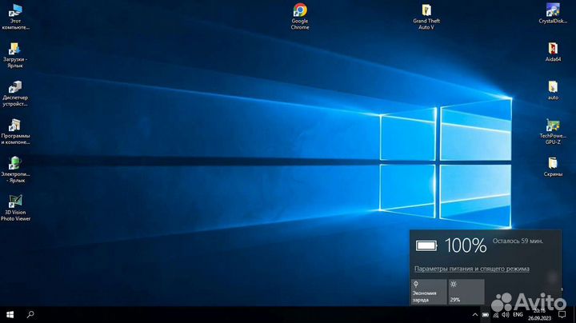
Task: Select the TechPowerUp GPU-Z icon
Action: (x=553, y=132)
